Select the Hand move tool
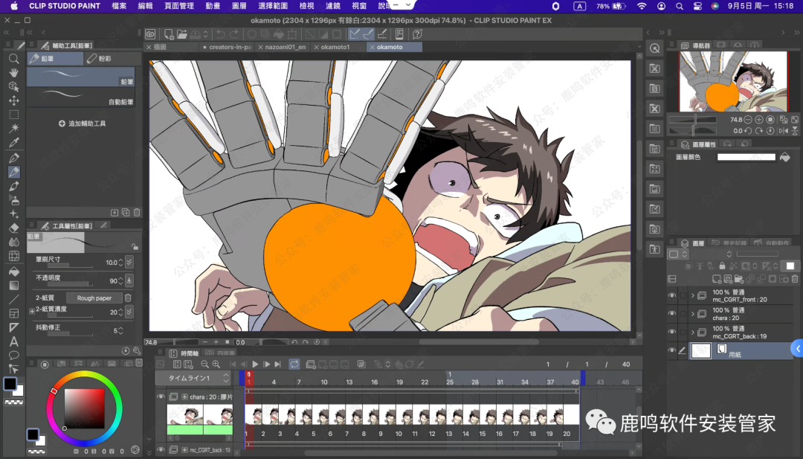The width and height of the screenshot is (803, 459). click(x=13, y=73)
